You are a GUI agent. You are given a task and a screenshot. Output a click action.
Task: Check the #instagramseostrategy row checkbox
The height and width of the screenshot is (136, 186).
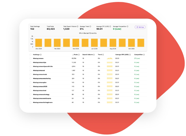click(30, 95)
